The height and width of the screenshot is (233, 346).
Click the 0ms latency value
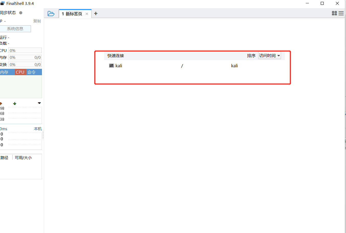click(4, 129)
